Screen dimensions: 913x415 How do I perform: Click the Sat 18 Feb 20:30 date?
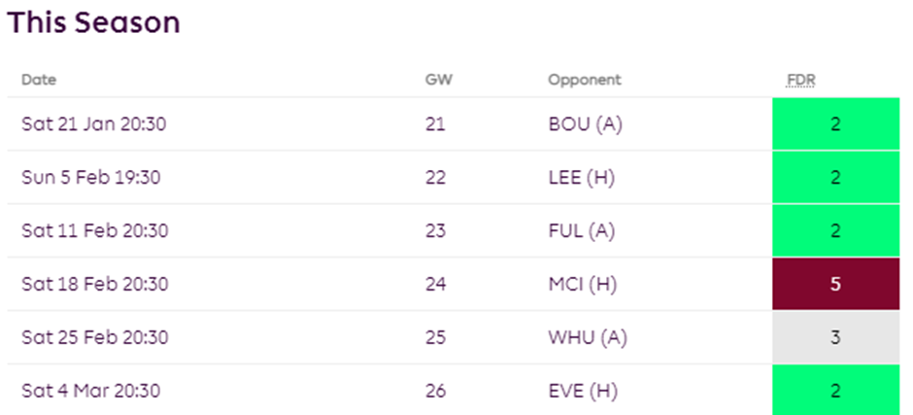95,284
